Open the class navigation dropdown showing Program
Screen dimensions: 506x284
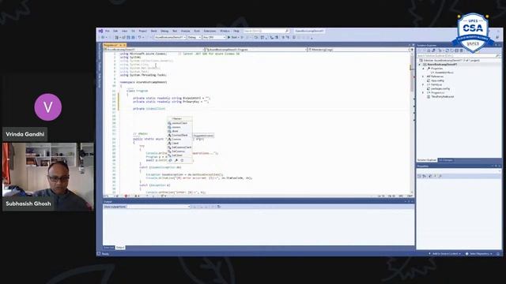(256, 50)
